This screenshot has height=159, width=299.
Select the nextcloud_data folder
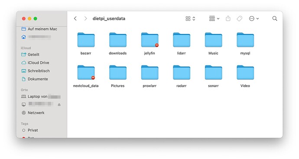[x=86, y=76]
